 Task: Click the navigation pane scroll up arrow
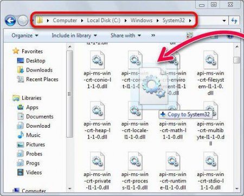point(69,47)
